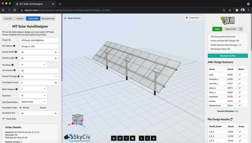Image resolution: width=252 pixels, height=143 pixels.
Task: Click the layers/cubes icon in bottom toolbar
Action: pos(114,138)
